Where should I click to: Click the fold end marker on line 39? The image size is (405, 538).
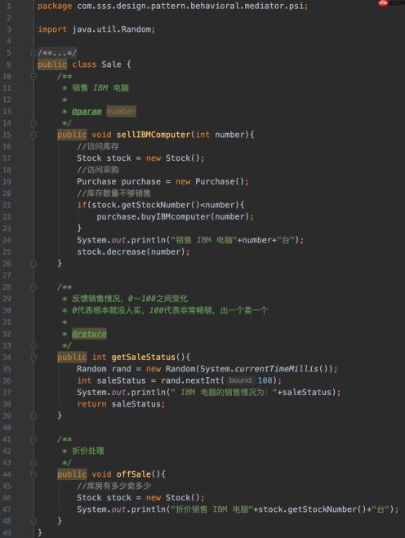tap(33, 416)
